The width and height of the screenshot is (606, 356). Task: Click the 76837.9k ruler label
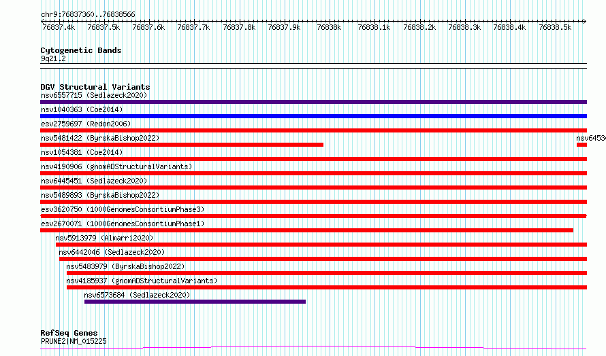[x=284, y=27]
